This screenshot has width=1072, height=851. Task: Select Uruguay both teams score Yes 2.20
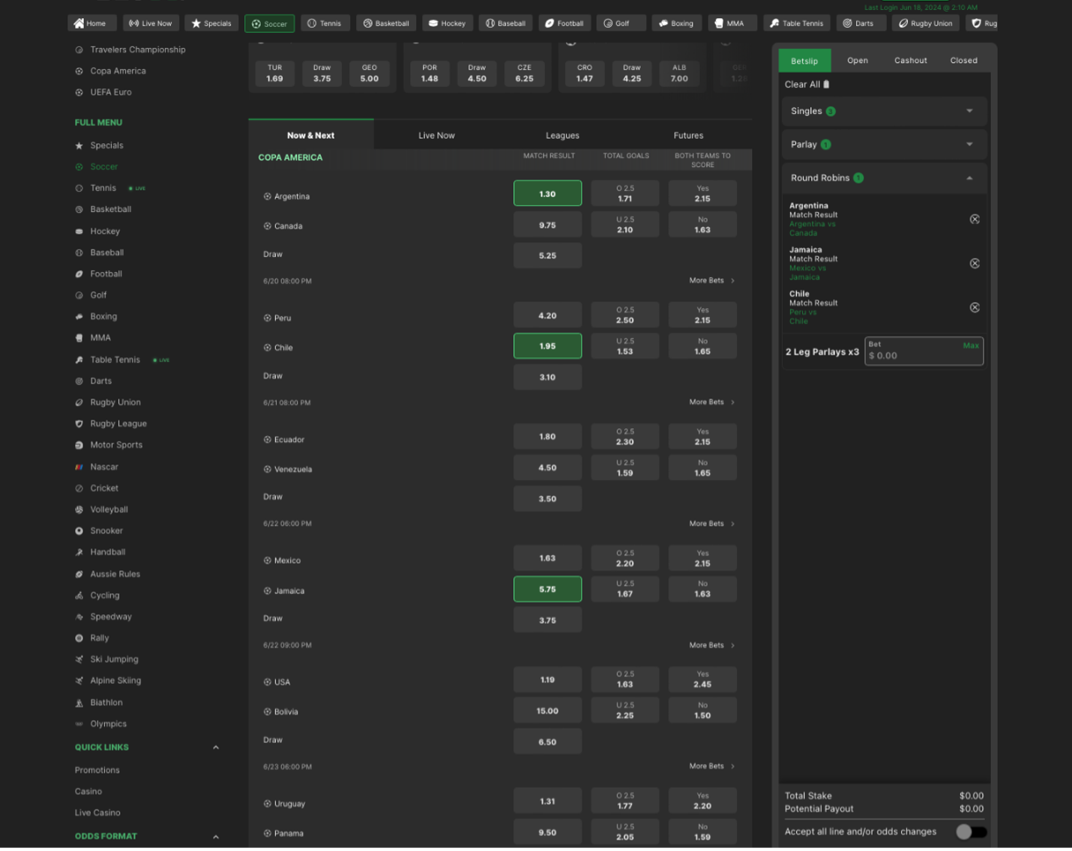point(702,801)
